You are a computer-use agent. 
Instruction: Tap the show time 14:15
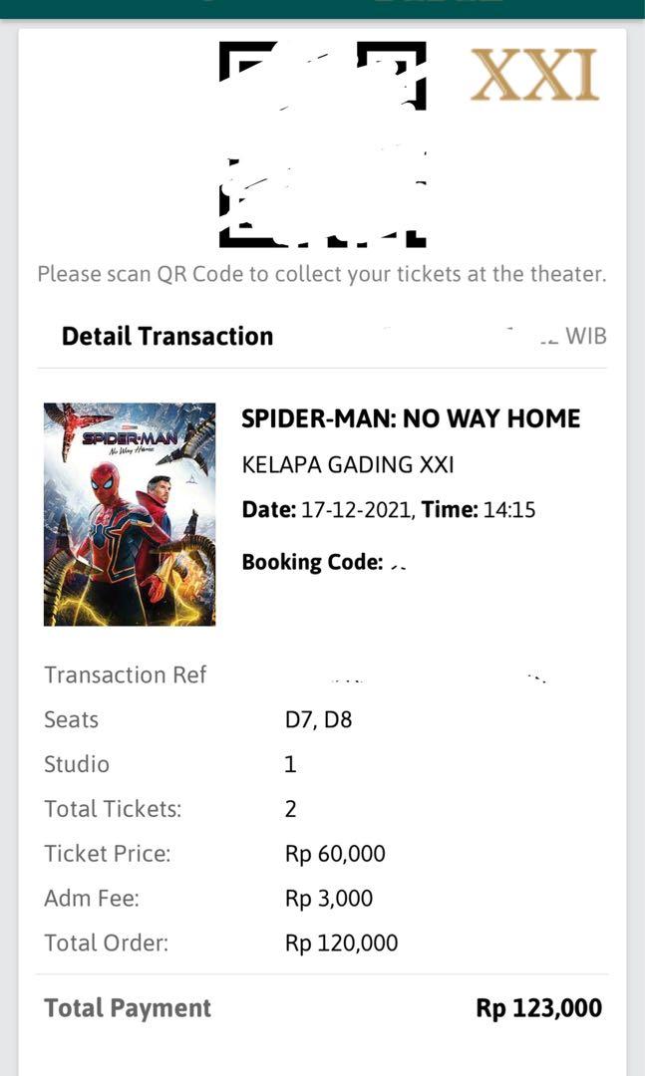[509, 510]
